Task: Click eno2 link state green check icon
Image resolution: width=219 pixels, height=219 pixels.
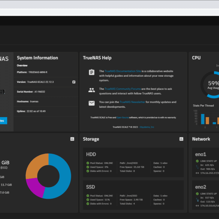Action: [x=197, y=194]
